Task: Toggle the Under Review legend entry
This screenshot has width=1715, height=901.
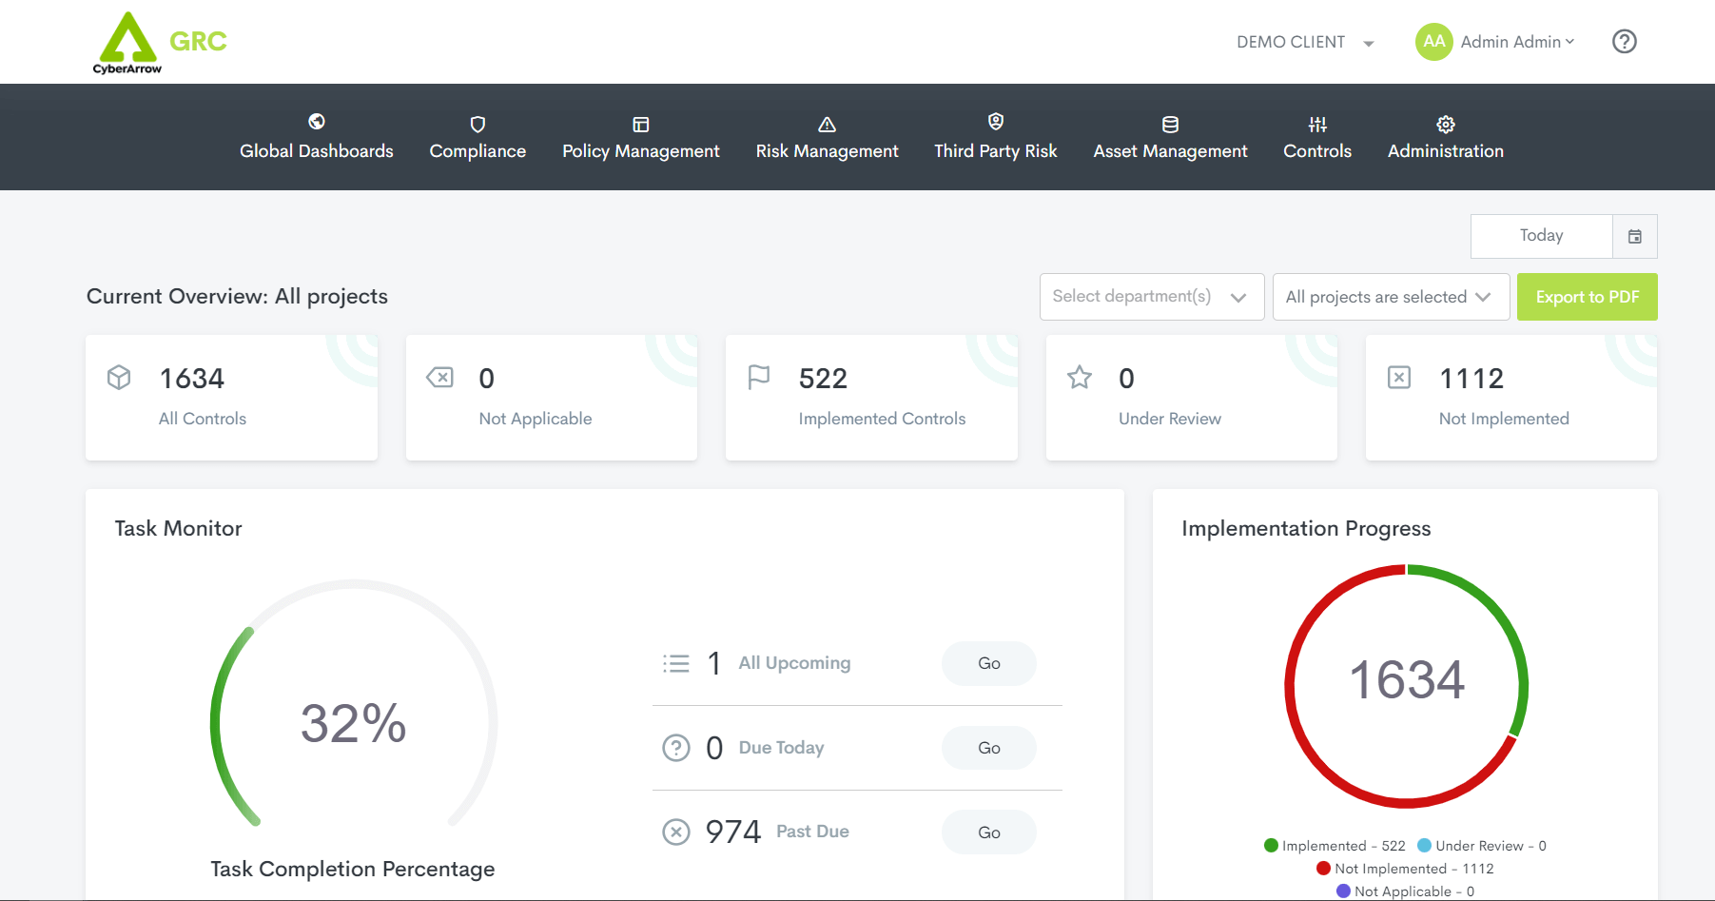Action: tap(1481, 846)
